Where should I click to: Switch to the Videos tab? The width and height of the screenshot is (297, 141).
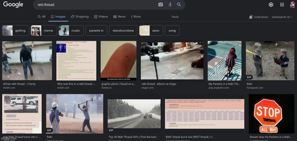[101, 17]
